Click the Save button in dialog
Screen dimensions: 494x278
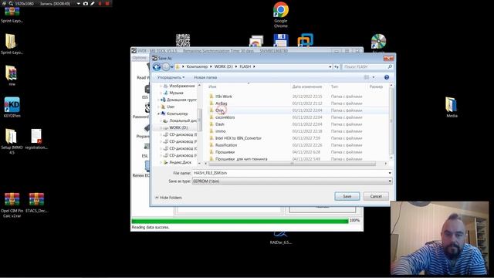click(x=347, y=196)
